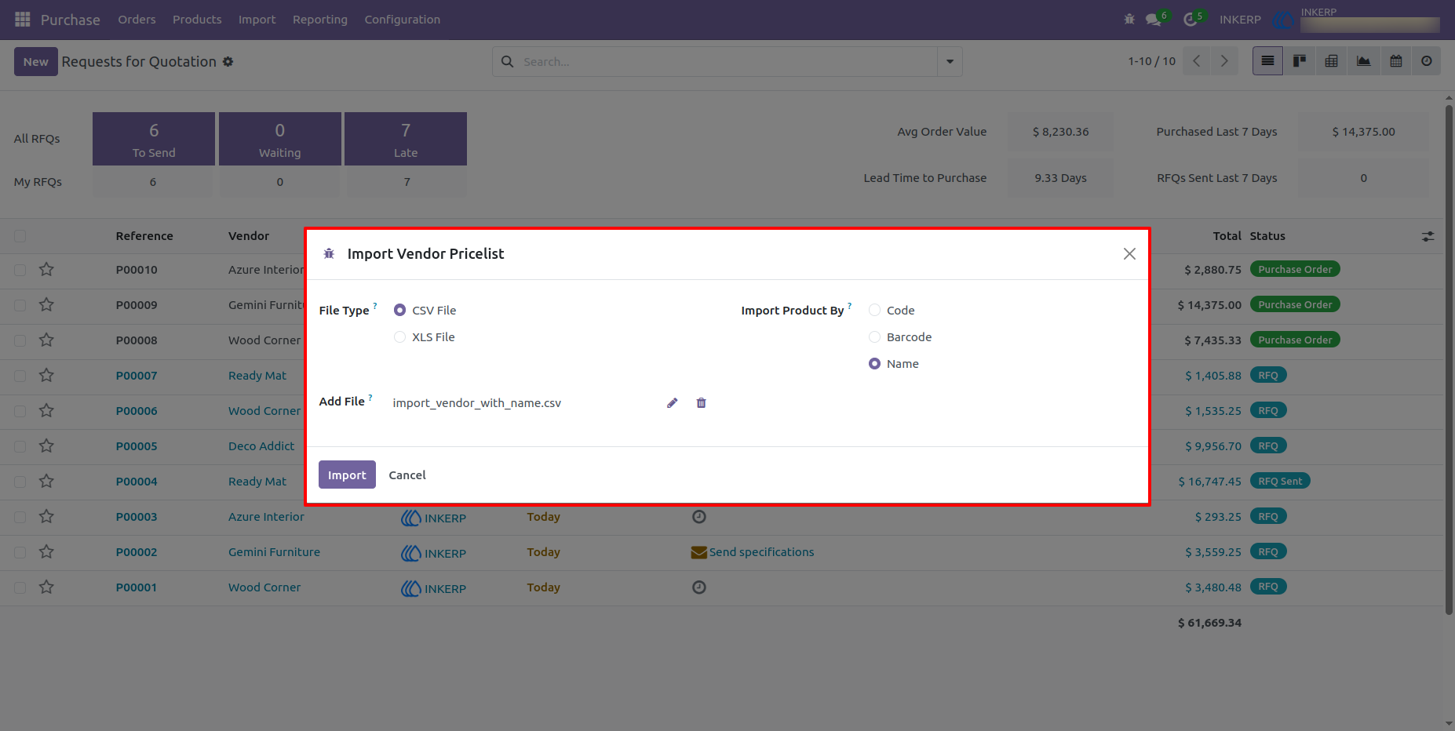This screenshot has height=731, width=1455.
Task: Click Cancel in the dialog
Action: 407,475
